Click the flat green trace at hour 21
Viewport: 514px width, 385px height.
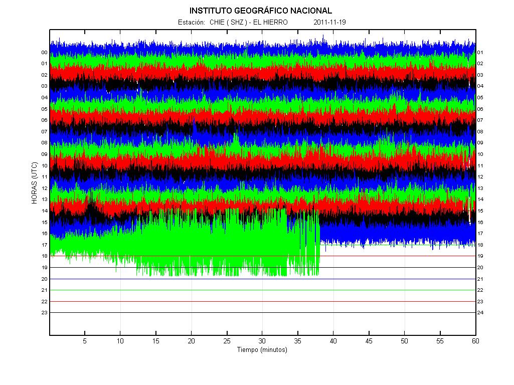click(x=263, y=290)
